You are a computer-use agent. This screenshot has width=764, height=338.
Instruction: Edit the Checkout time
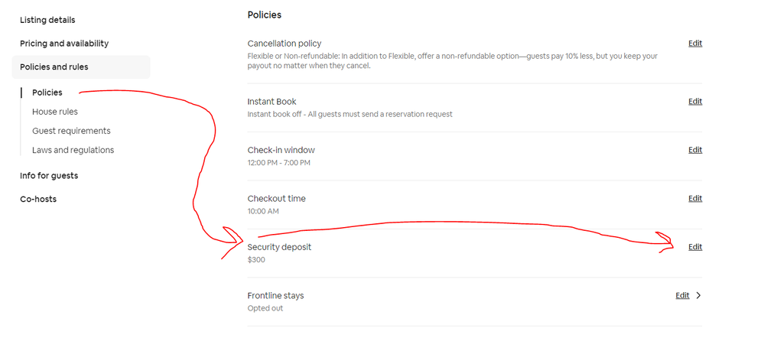click(694, 199)
